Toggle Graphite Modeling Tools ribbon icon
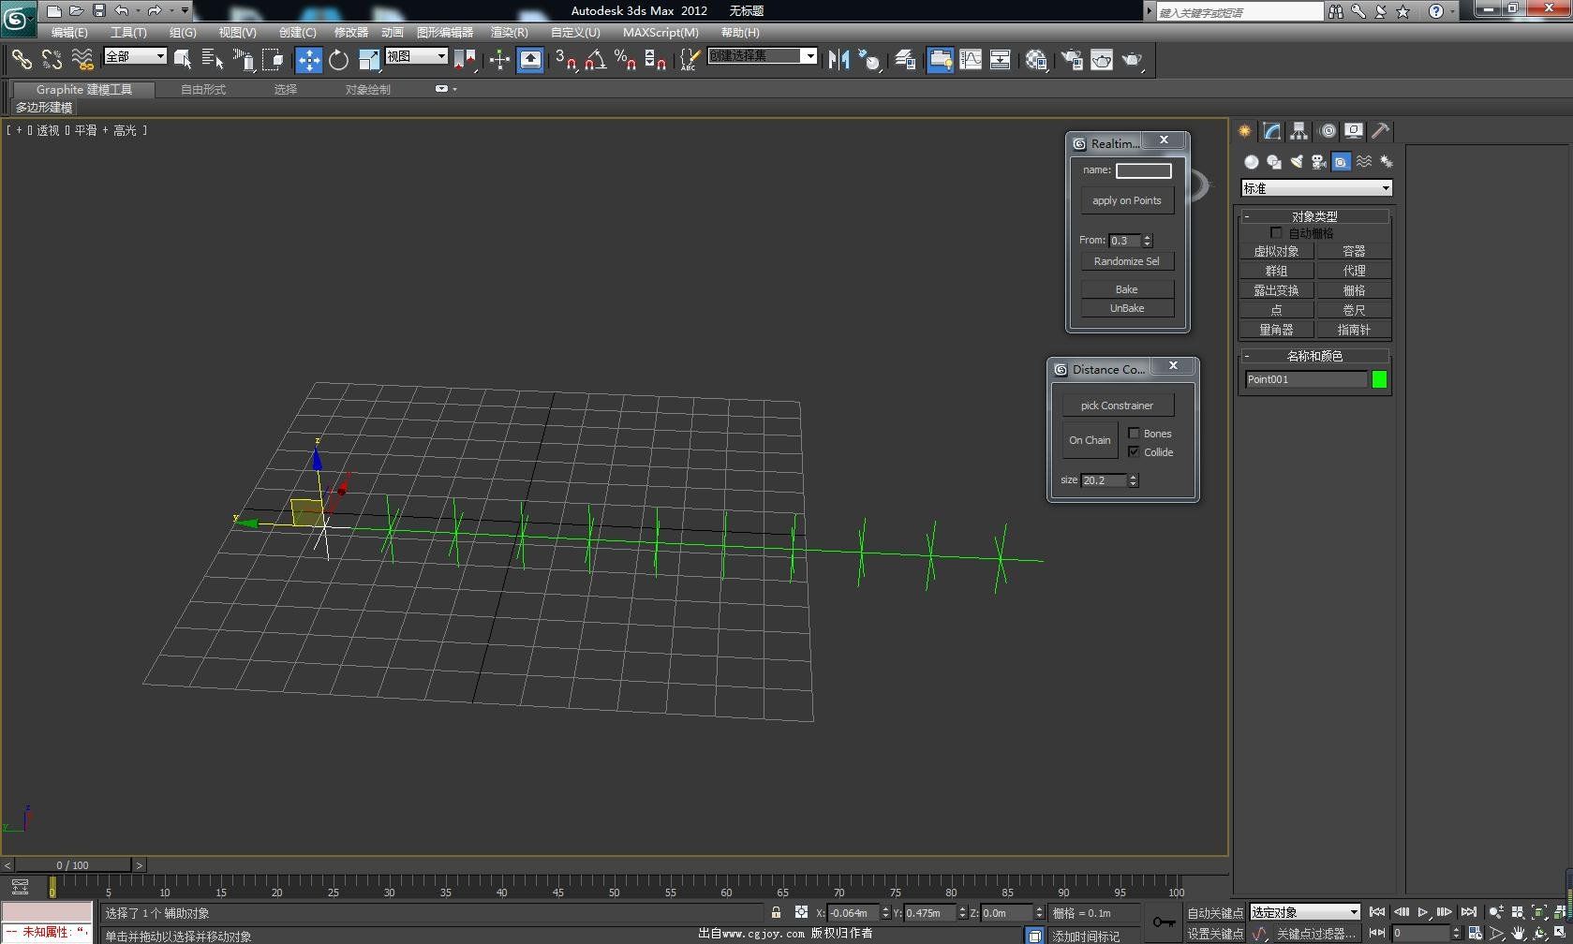This screenshot has height=944, width=1573. (940, 60)
